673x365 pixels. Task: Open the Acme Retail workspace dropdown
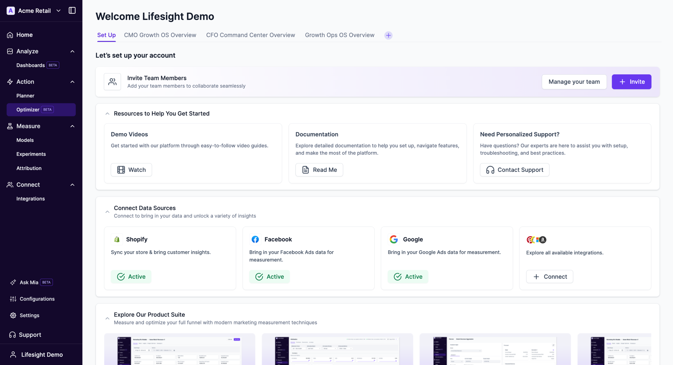pos(59,11)
